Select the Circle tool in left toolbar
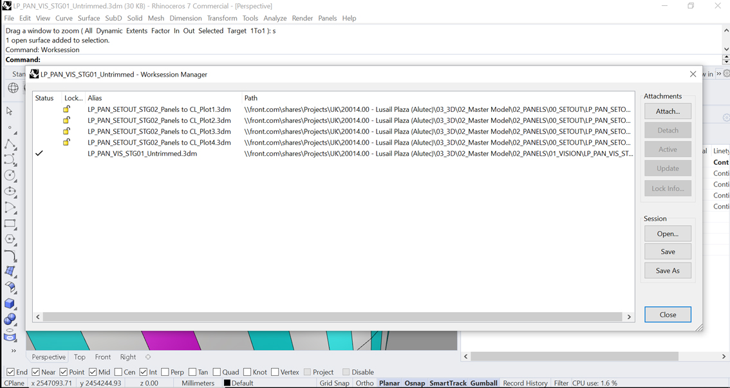Screen dimensions: 730x388 (10, 175)
